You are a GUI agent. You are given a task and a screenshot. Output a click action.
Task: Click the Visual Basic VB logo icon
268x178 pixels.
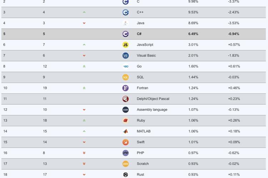coord(125,56)
